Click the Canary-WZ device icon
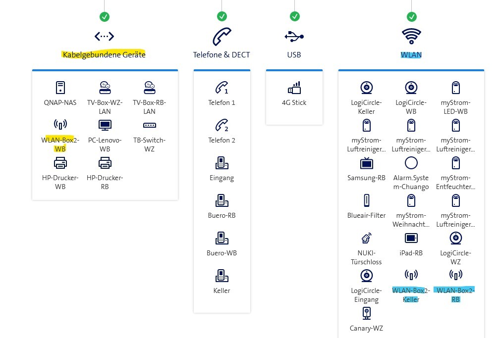The image size is (500, 338). tap(366, 313)
